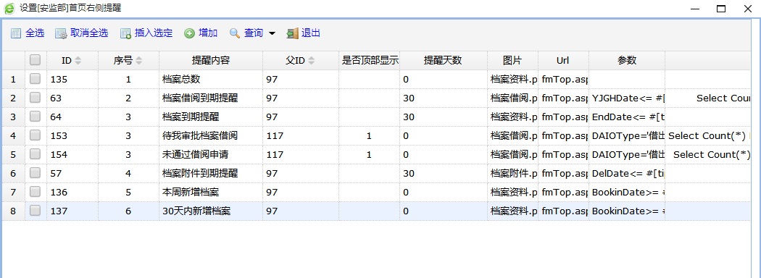Tick the checkbox for 30天内新增档案 row

35,211
